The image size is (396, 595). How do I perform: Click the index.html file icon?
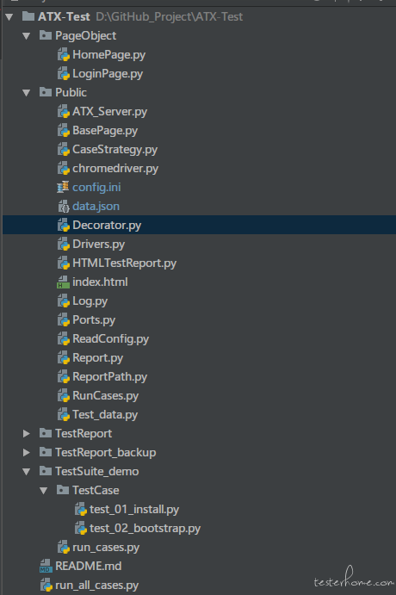pos(63,282)
